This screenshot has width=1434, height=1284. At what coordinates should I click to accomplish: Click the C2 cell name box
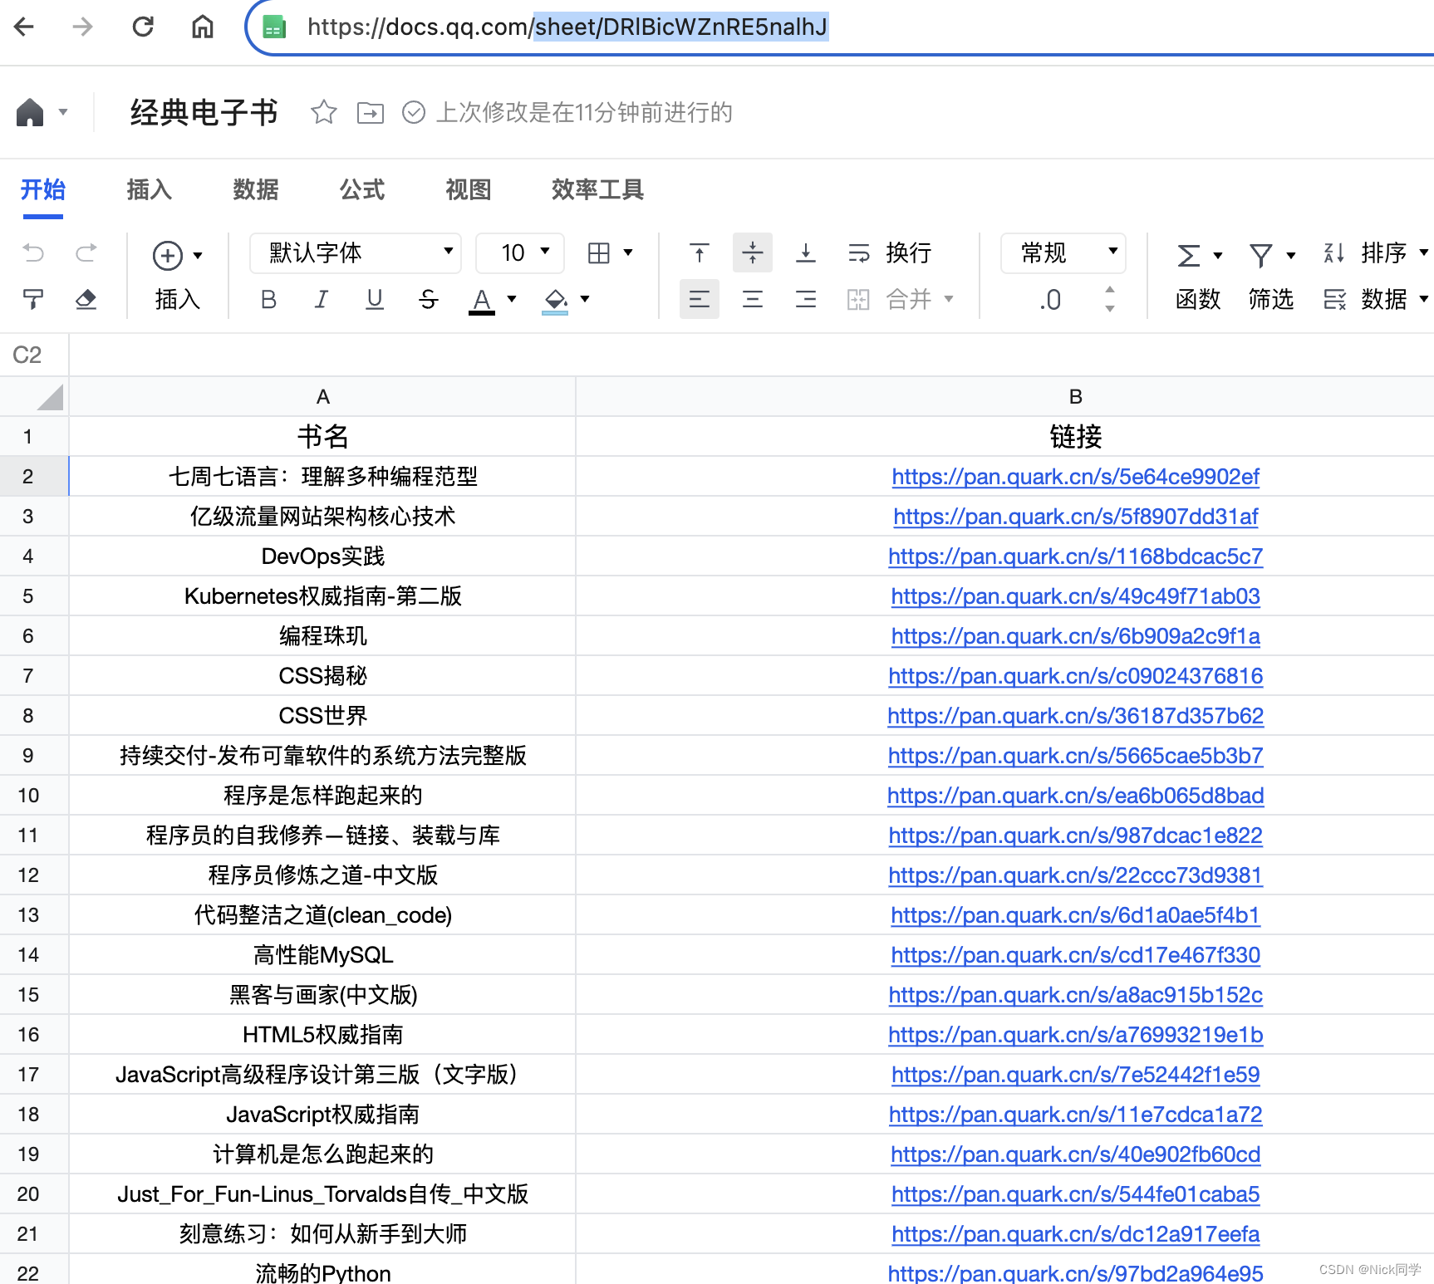pyautogui.click(x=34, y=355)
